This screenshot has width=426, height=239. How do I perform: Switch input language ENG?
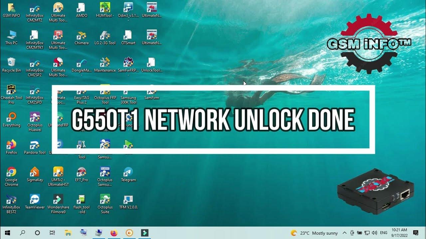coord(384,233)
